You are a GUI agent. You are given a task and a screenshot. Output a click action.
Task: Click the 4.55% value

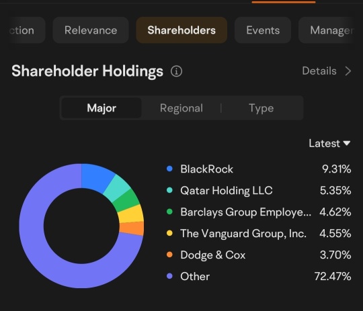335,233
